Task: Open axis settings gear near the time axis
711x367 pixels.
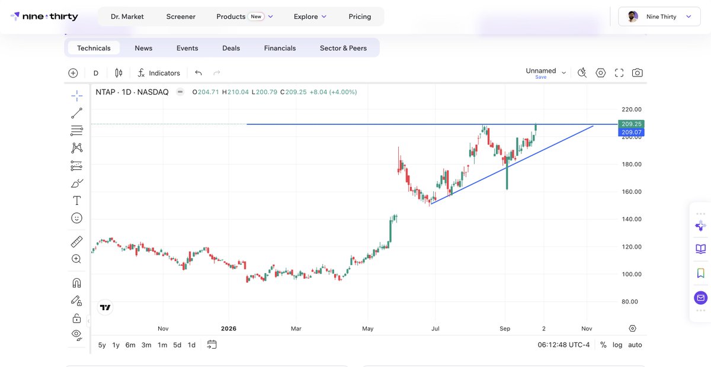Action: point(633,329)
